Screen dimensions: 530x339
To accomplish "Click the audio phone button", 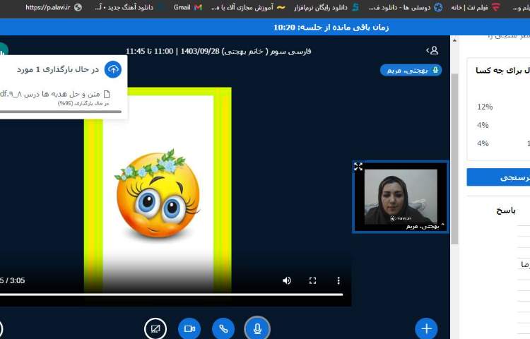I will (223, 328).
